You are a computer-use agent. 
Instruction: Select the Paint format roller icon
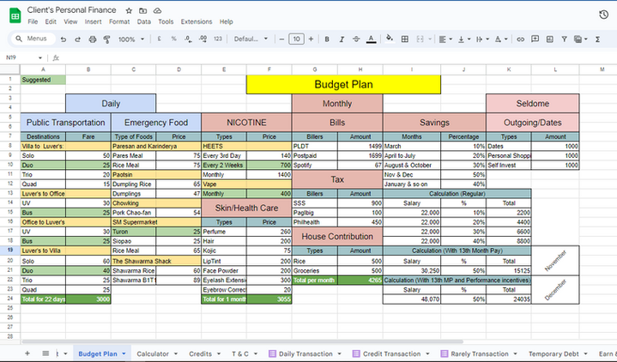click(106, 39)
